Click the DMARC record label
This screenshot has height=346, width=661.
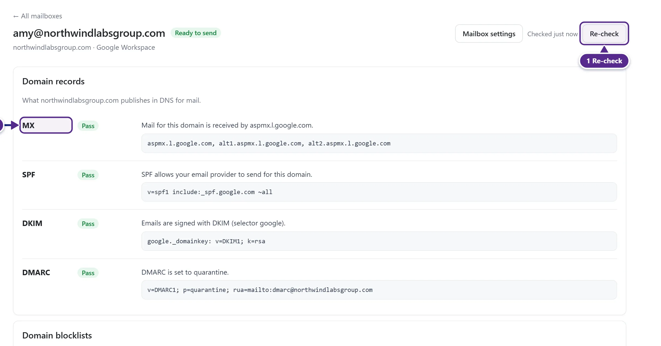click(x=36, y=272)
